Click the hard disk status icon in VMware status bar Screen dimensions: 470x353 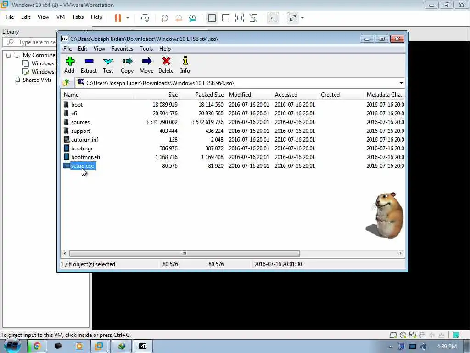[x=393, y=335]
